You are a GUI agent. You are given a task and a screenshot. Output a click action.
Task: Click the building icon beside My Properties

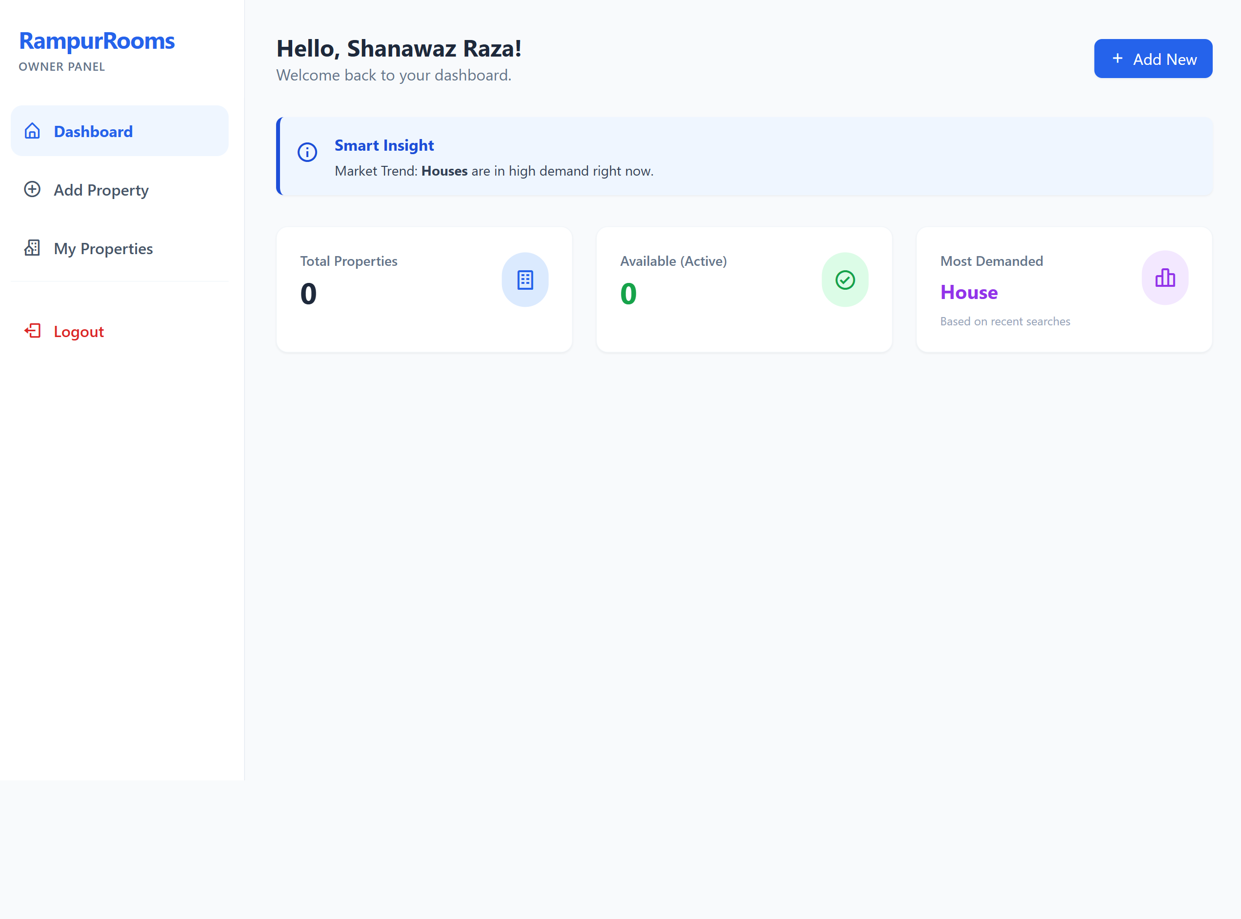click(32, 248)
